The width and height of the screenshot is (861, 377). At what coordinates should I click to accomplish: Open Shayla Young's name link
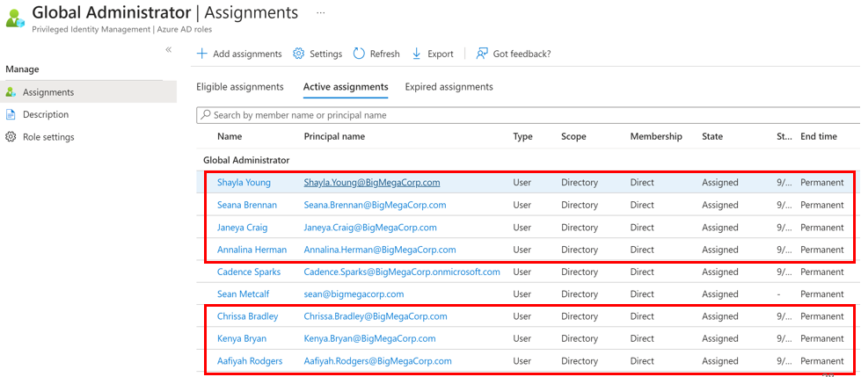[x=244, y=183]
